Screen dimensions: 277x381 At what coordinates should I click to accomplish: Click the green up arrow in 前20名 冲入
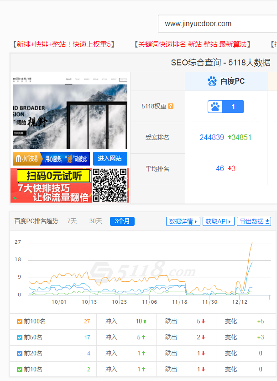tap(143, 354)
